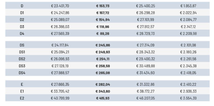The width and height of the screenshot is (214, 106).
Task: Select the E2 row label
Action: tap(22, 98)
